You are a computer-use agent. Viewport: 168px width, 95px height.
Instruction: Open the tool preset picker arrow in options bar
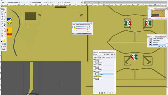coord(5,2)
